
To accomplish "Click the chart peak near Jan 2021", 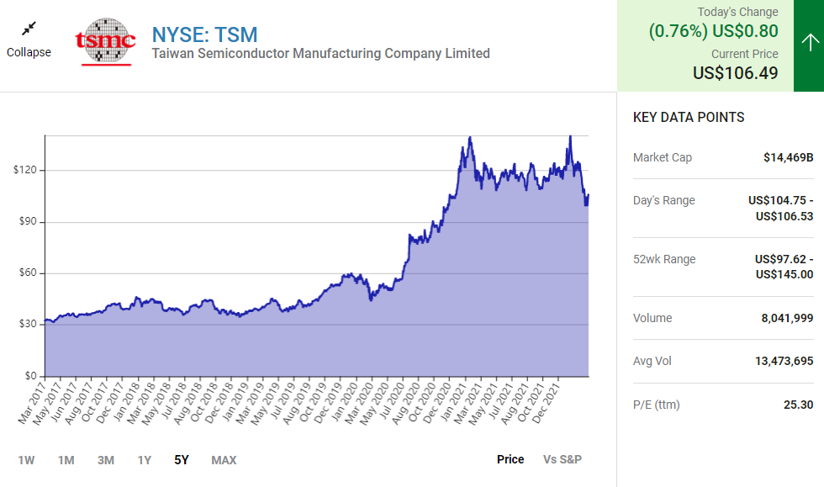I will click(x=469, y=137).
